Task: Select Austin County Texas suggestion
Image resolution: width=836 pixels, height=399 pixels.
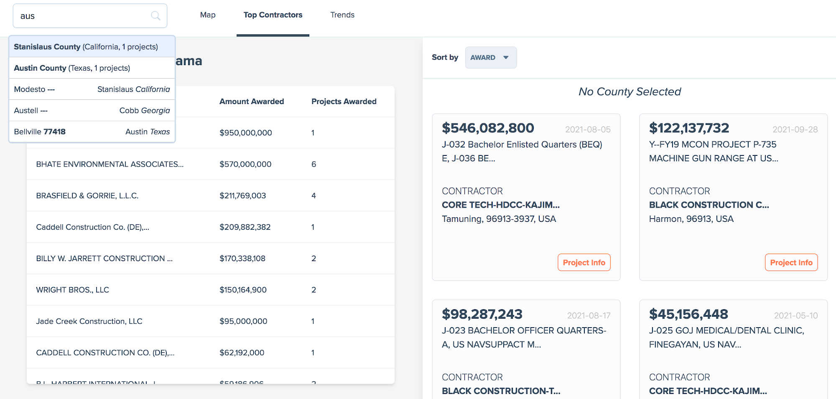Action: coord(92,68)
